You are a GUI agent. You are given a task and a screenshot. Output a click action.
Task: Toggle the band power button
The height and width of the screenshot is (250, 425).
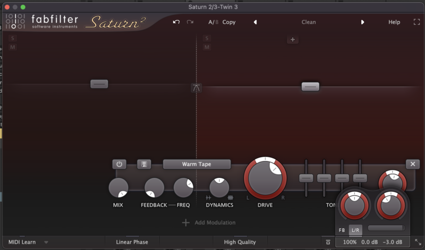coord(119,164)
